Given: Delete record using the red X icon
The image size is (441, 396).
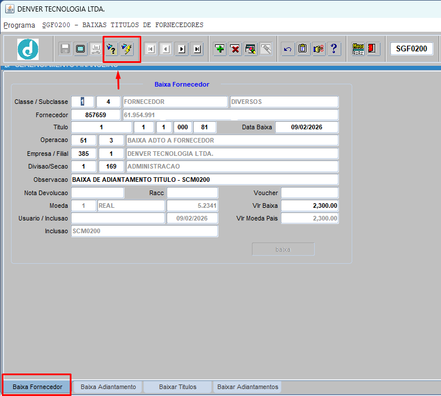Looking at the screenshot, I should [235, 49].
